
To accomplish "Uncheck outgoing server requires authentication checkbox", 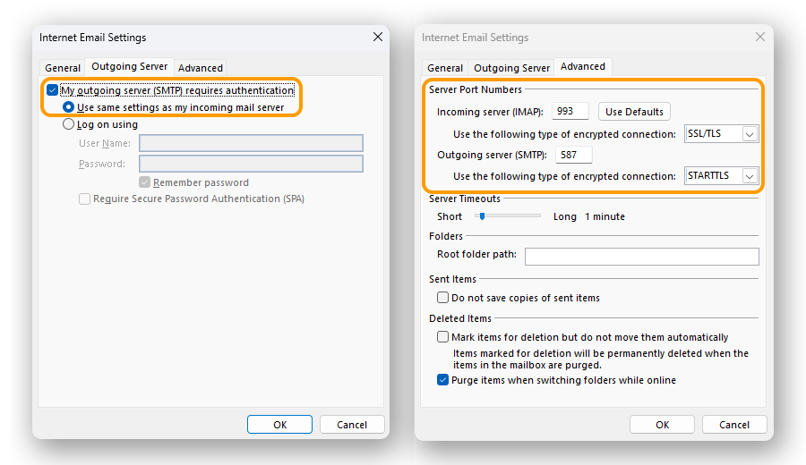I will [53, 90].
